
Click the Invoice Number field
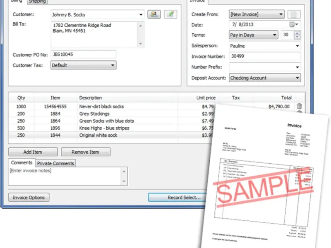pyautogui.click(x=265, y=56)
